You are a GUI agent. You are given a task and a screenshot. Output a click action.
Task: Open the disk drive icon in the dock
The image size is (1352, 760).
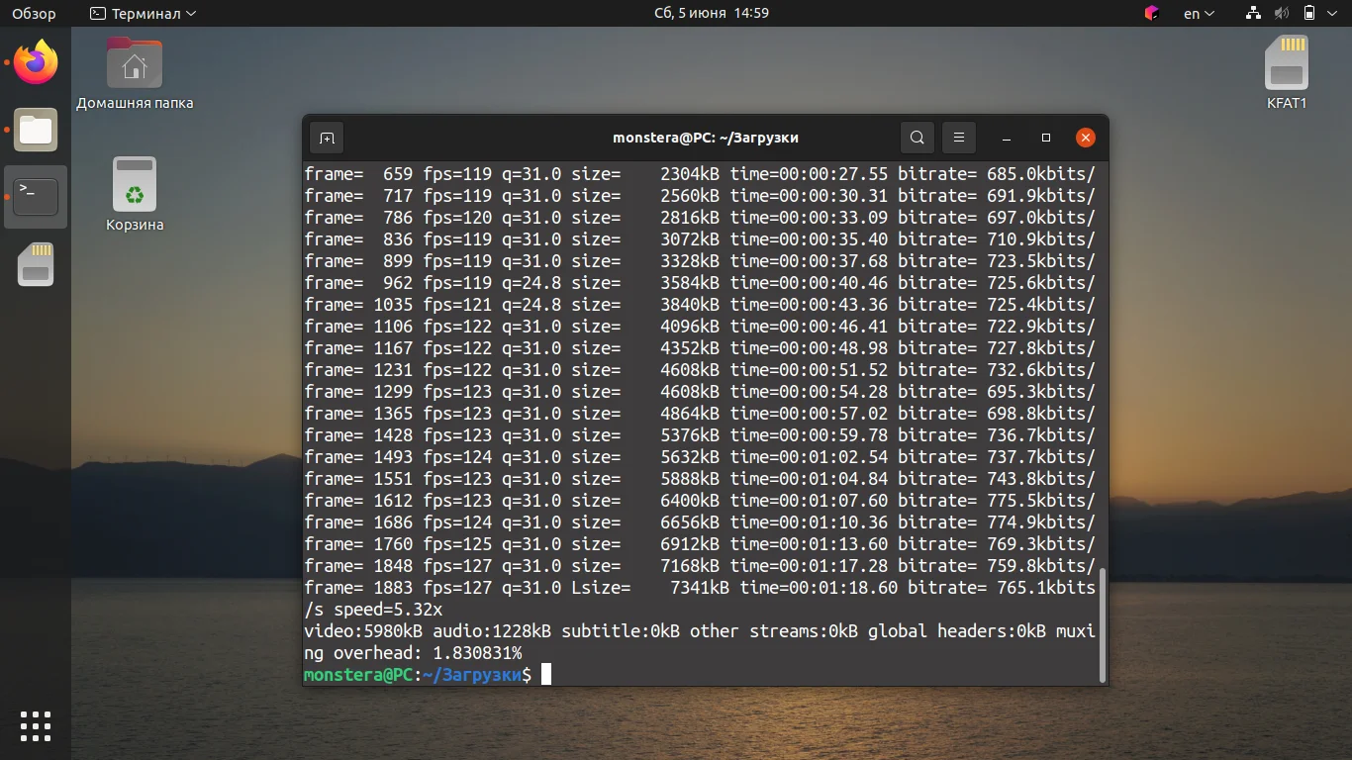(x=36, y=264)
